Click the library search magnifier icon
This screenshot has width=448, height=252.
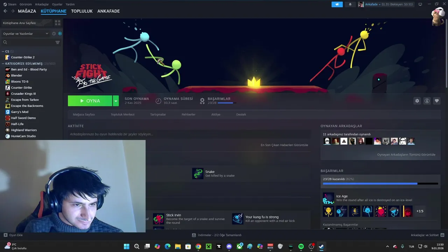5,42
